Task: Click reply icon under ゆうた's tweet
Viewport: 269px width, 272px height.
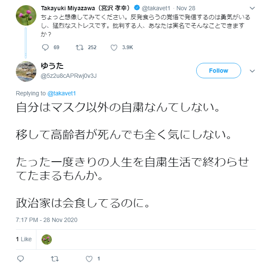Action: coord(20,259)
